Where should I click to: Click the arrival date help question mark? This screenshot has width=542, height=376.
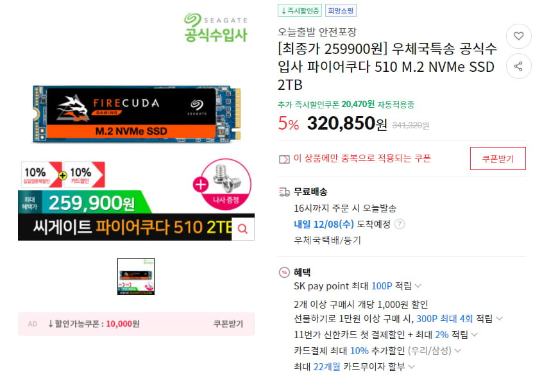coord(400,224)
